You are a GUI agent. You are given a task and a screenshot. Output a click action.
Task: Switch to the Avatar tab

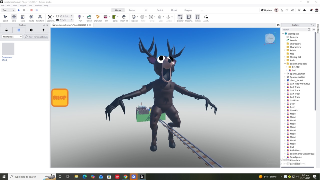tap(132, 10)
